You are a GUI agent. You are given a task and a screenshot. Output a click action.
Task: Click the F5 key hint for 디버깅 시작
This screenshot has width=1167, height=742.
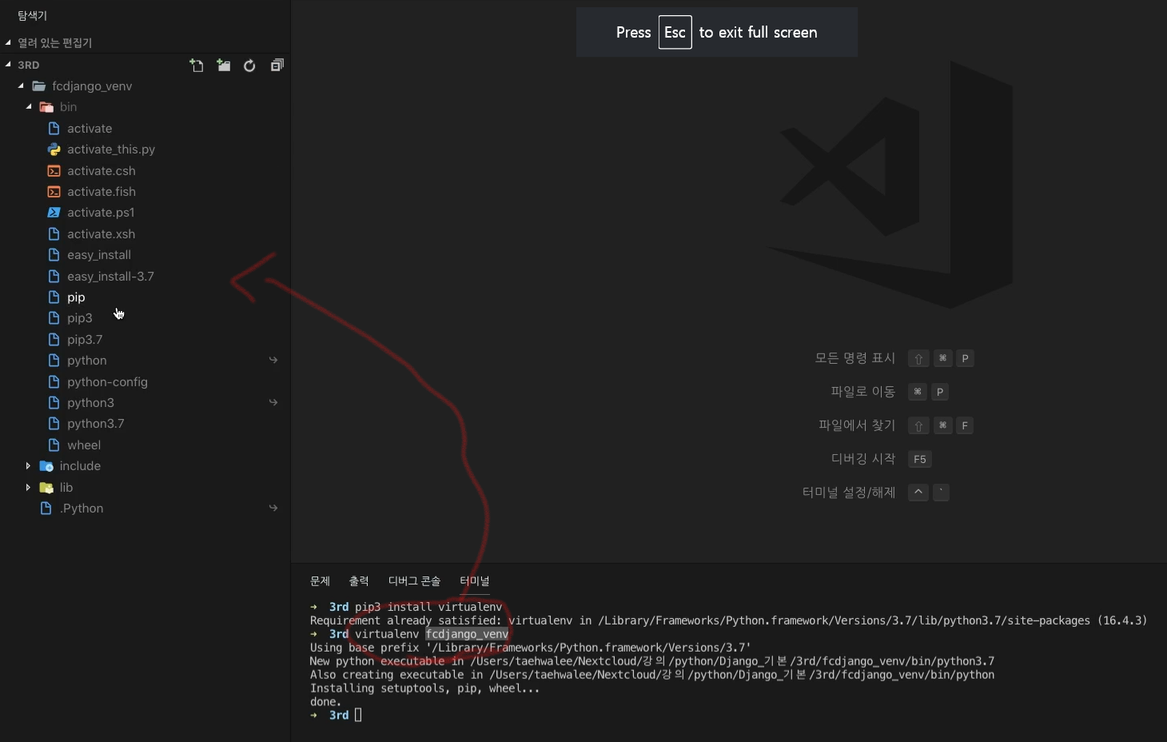(920, 459)
